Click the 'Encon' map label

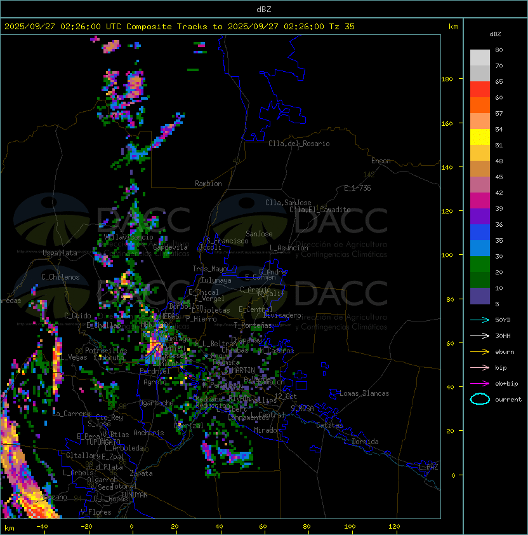pyautogui.click(x=381, y=161)
